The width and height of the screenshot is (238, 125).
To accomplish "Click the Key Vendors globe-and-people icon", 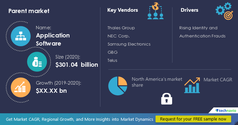I will [156, 11].
